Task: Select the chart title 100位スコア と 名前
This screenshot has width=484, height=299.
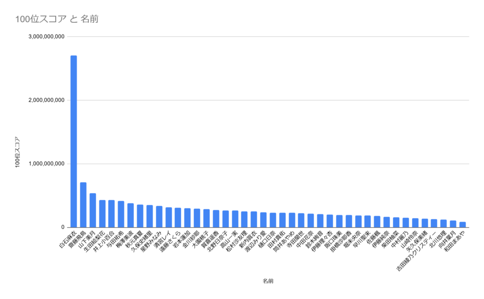Action: coord(57,19)
